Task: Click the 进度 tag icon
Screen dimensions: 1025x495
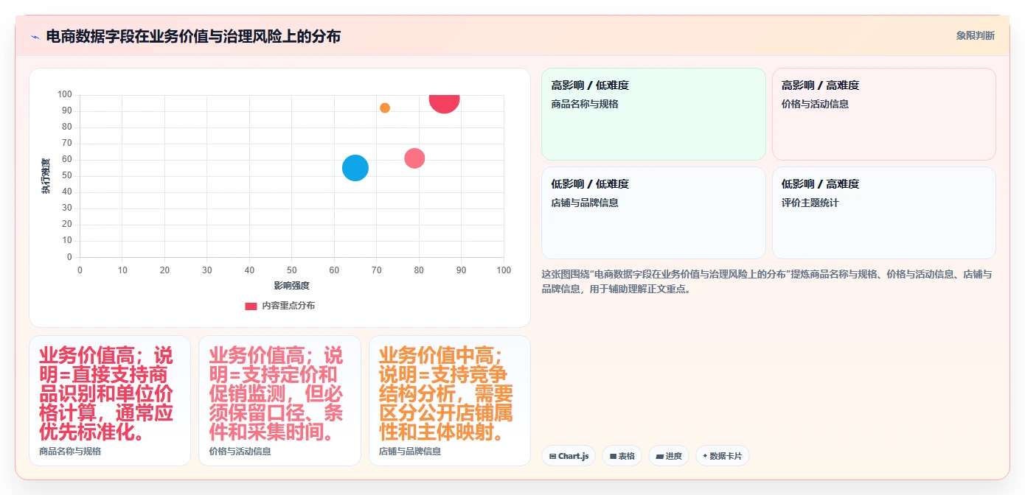Action: [660, 457]
